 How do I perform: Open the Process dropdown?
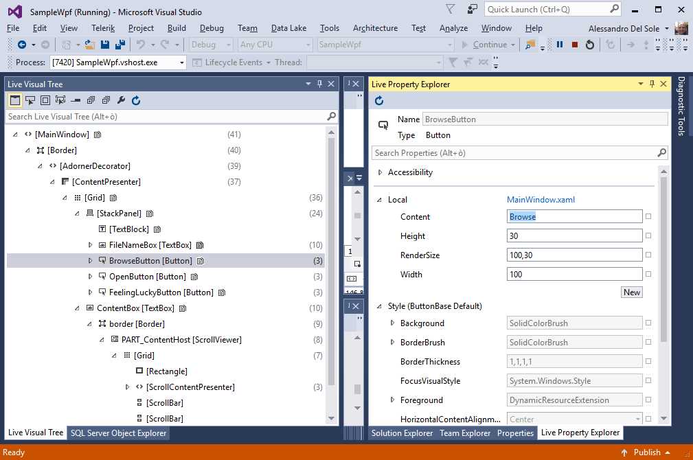(x=181, y=62)
